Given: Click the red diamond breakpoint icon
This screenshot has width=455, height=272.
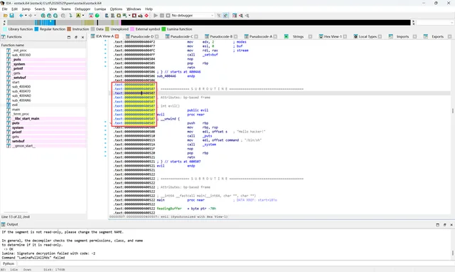Looking at the screenshot, I should coord(146,16).
